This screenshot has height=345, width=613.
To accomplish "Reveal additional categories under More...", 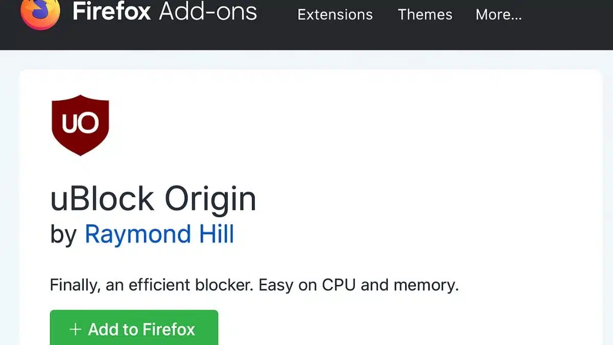I will point(499,15).
